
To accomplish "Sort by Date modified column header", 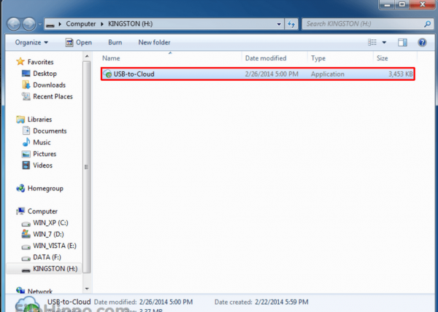I will point(266,58).
